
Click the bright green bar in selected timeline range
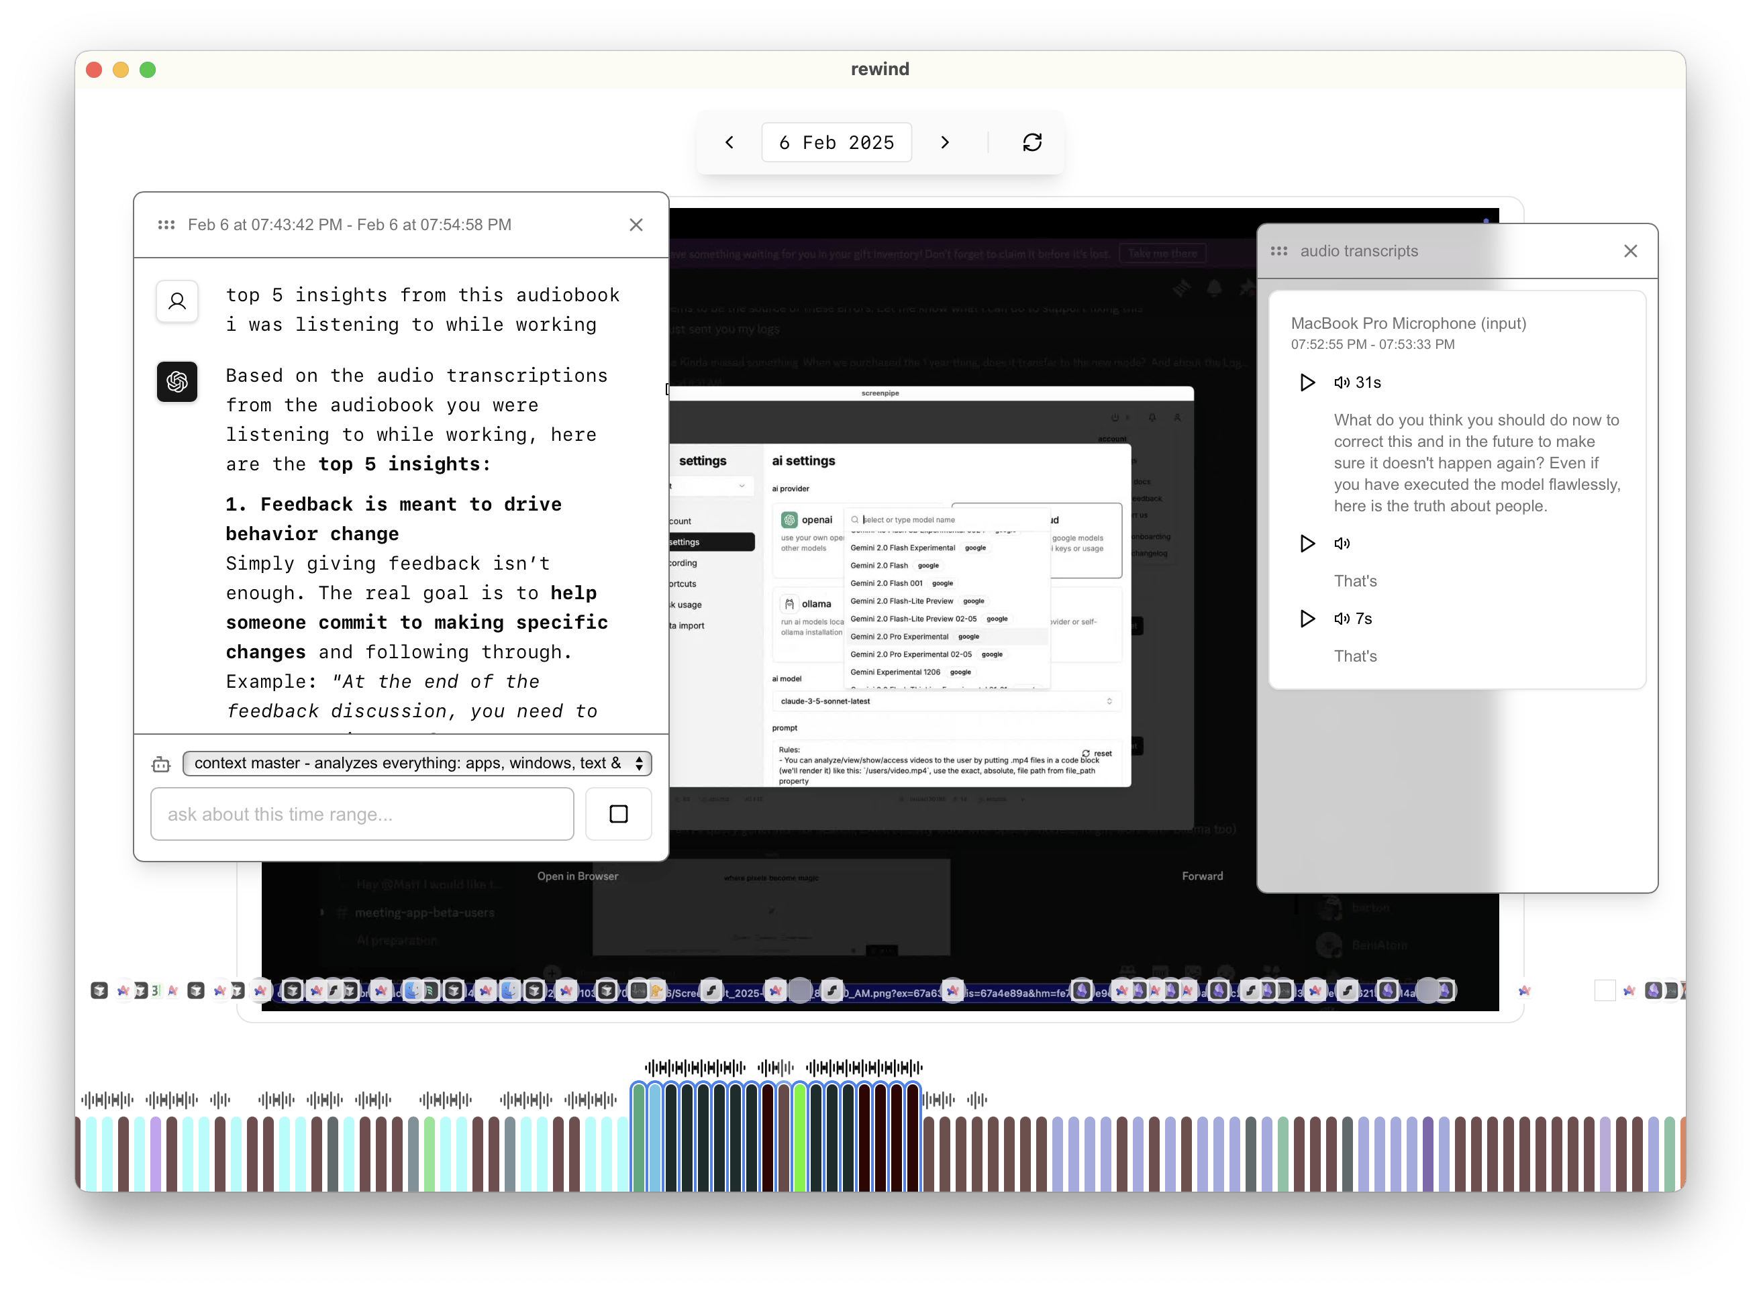[x=799, y=1138]
